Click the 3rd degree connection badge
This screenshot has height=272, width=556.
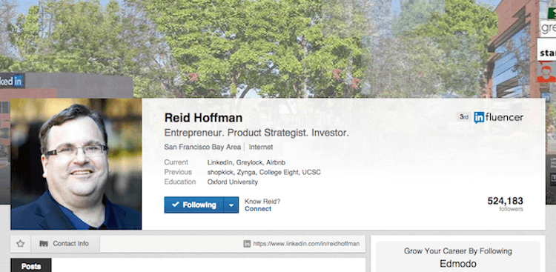click(463, 116)
